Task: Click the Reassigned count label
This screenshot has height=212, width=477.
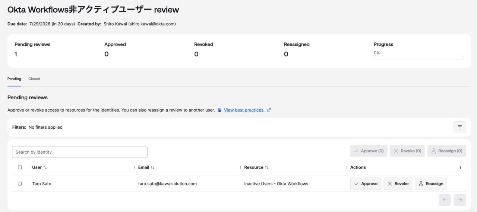Action: (297, 44)
